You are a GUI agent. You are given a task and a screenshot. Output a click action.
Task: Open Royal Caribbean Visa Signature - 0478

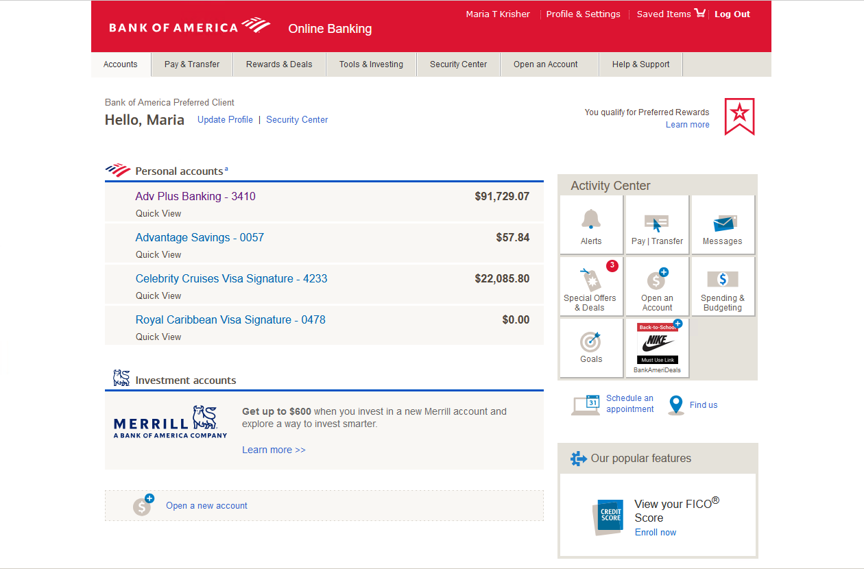(230, 319)
